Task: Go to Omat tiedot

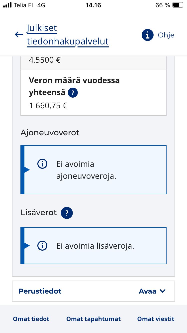Action: coord(31,319)
